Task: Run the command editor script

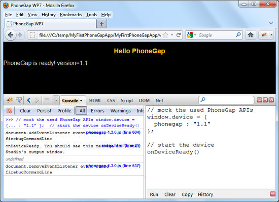Action: click(154, 194)
